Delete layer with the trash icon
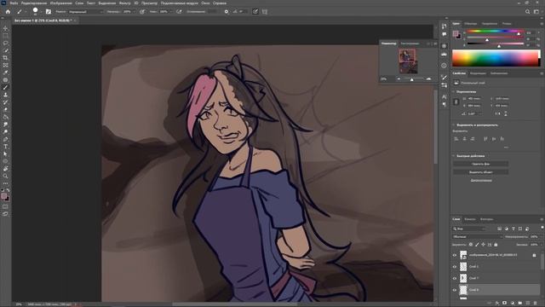 536,304
